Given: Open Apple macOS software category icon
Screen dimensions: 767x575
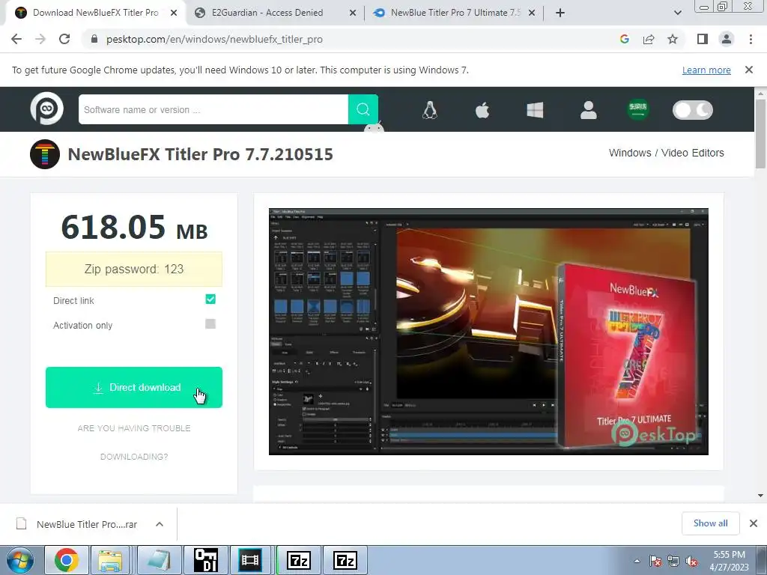Looking at the screenshot, I should pyautogui.click(x=482, y=110).
